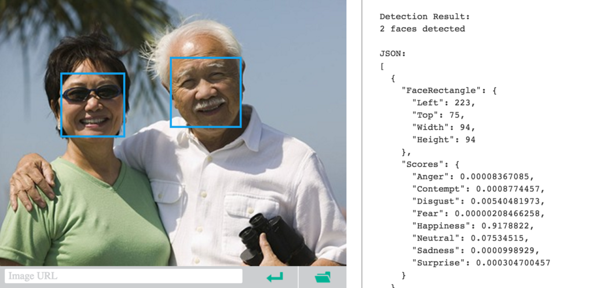Click the "Anger" score line
593x288 pixels.
coord(473,176)
